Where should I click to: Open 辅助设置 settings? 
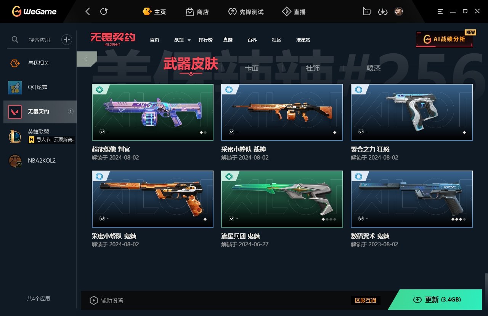[x=107, y=300]
